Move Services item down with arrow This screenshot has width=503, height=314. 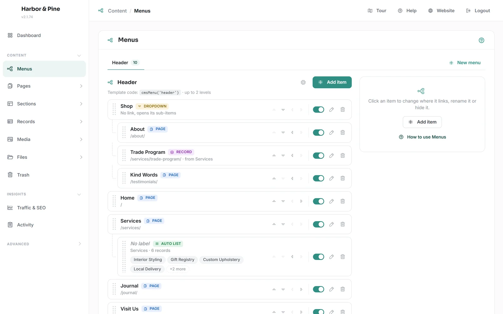(283, 224)
